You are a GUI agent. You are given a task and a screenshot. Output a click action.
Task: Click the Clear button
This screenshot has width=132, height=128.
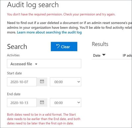click(x=64, y=47)
